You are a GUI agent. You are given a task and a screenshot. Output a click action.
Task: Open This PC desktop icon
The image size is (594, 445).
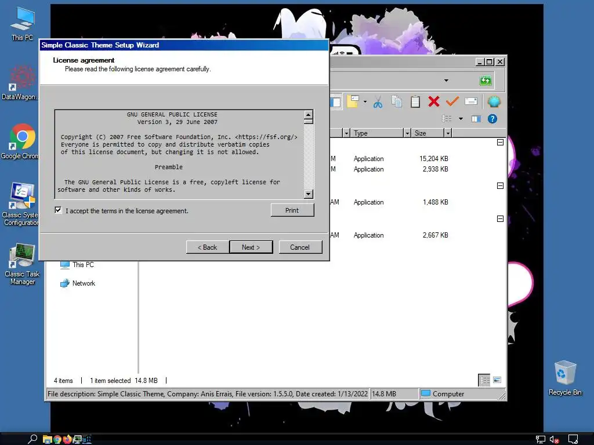point(23,24)
